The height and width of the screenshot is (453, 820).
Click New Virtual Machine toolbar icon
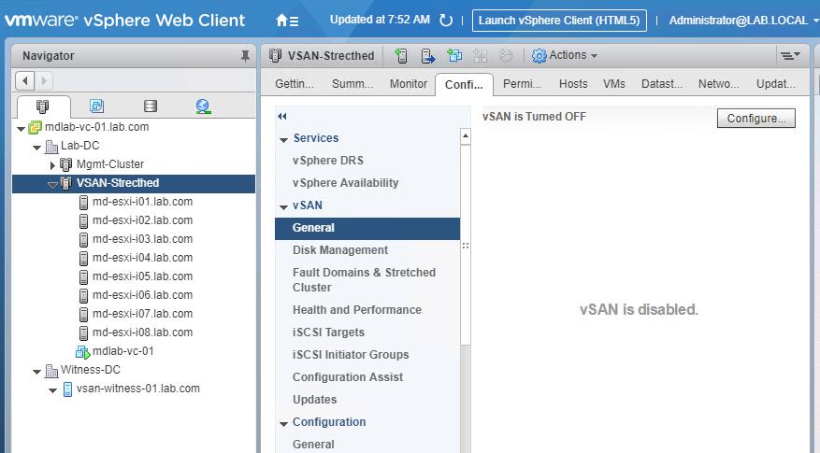pos(453,55)
